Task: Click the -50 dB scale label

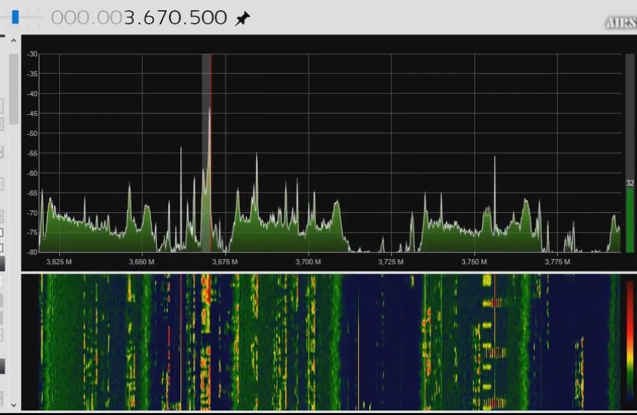Action: pyautogui.click(x=32, y=133)
